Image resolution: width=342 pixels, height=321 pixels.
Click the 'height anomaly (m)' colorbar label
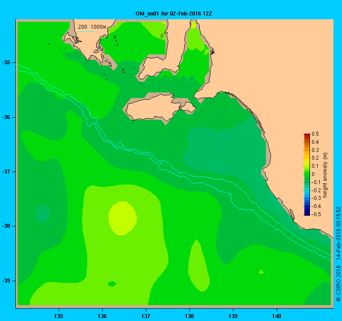click(325, 175)
